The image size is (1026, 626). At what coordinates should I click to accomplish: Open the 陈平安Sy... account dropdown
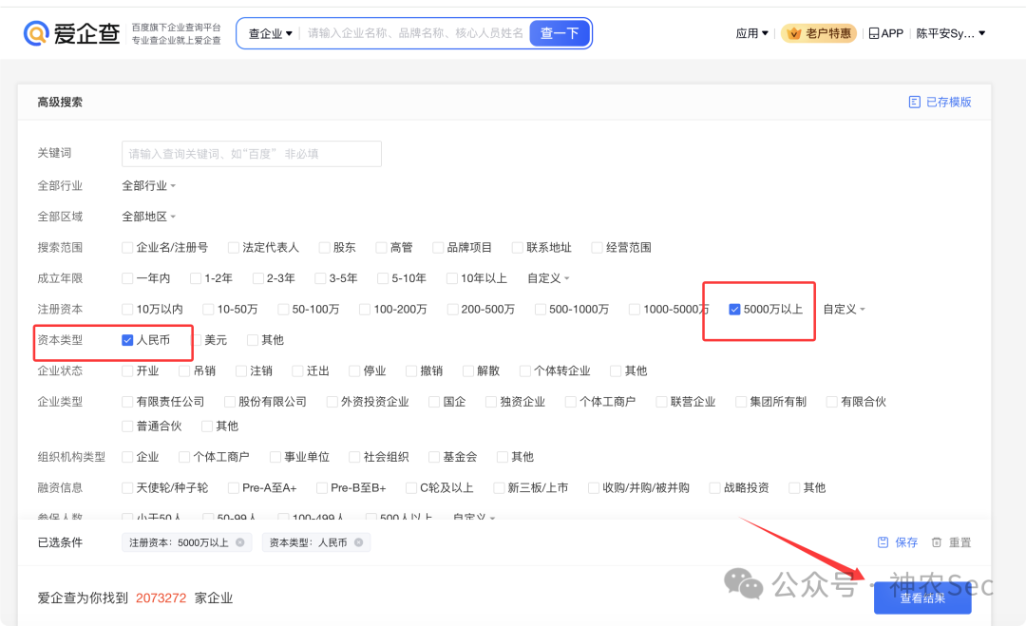(x=951, y=33)
